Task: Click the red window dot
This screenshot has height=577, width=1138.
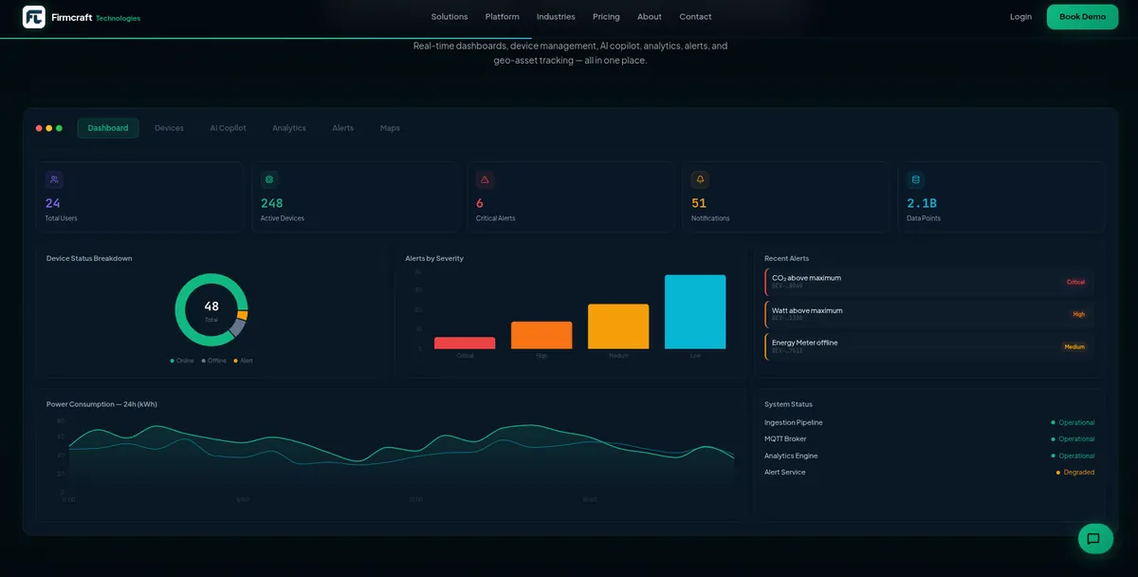Action: click(x=39, y=128)
